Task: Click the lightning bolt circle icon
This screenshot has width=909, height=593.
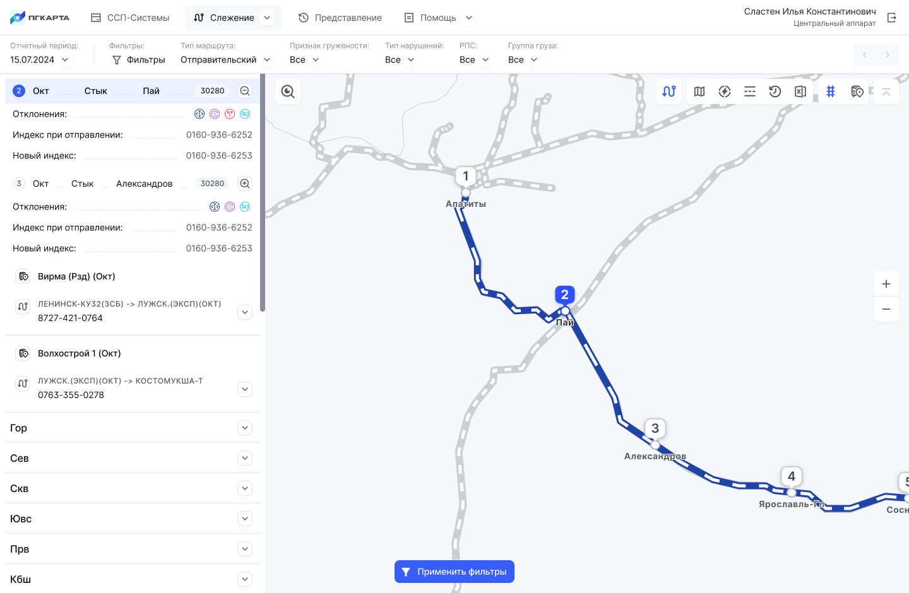Action: point(725,91)
